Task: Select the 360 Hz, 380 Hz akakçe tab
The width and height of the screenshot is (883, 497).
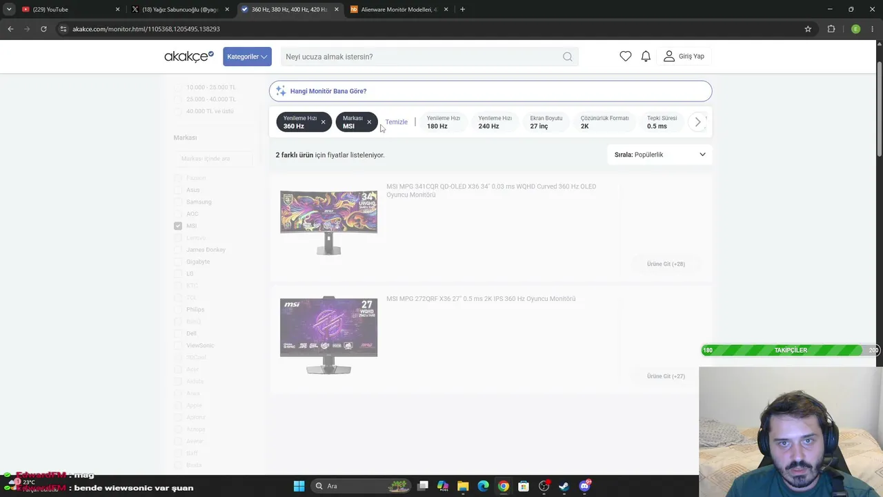Action: [x=289, y=10]
